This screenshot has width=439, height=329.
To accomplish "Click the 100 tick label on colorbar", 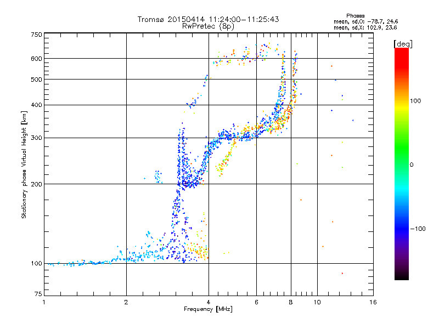I will pyautogui.click(x=417, y=101).
